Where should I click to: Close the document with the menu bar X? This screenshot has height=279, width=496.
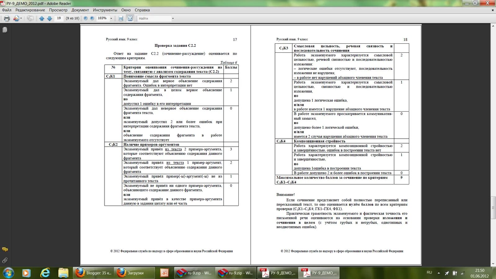(493, 10)
